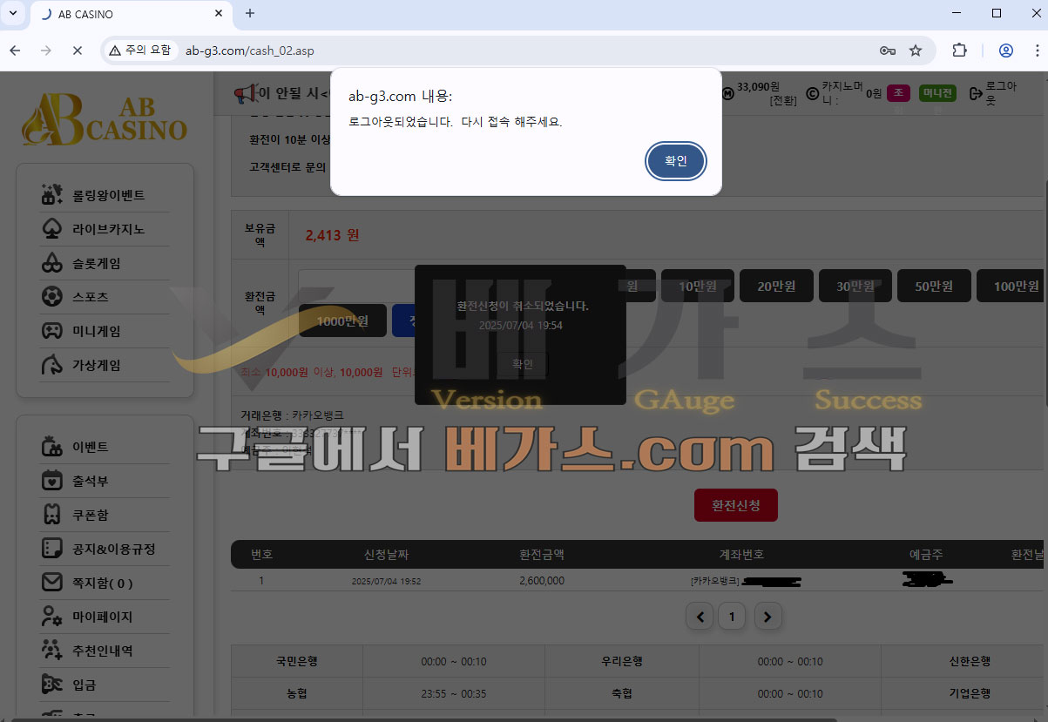Open the 쪽지함 envelope icon
Screen dimensions: 1048x722
coord(51,583)
